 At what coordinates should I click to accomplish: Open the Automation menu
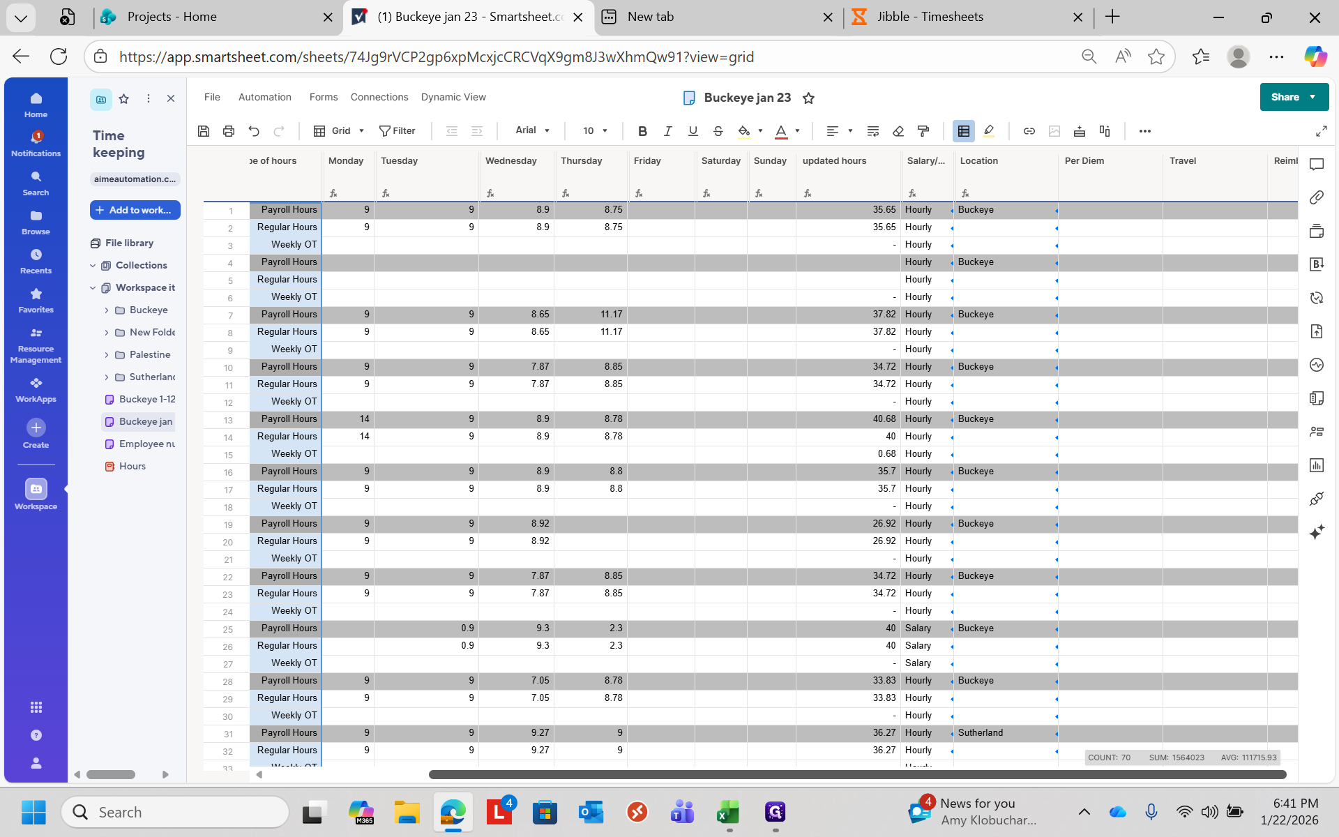(x=264, y=97)
